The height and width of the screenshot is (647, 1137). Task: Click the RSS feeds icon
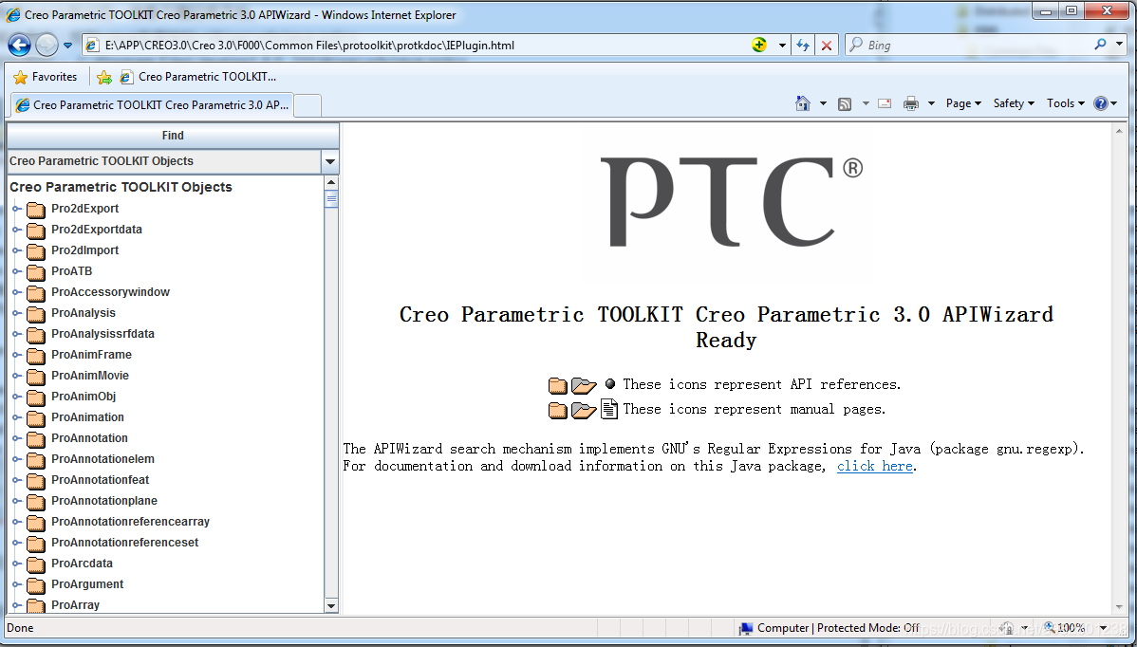click(x=845, y=104)
